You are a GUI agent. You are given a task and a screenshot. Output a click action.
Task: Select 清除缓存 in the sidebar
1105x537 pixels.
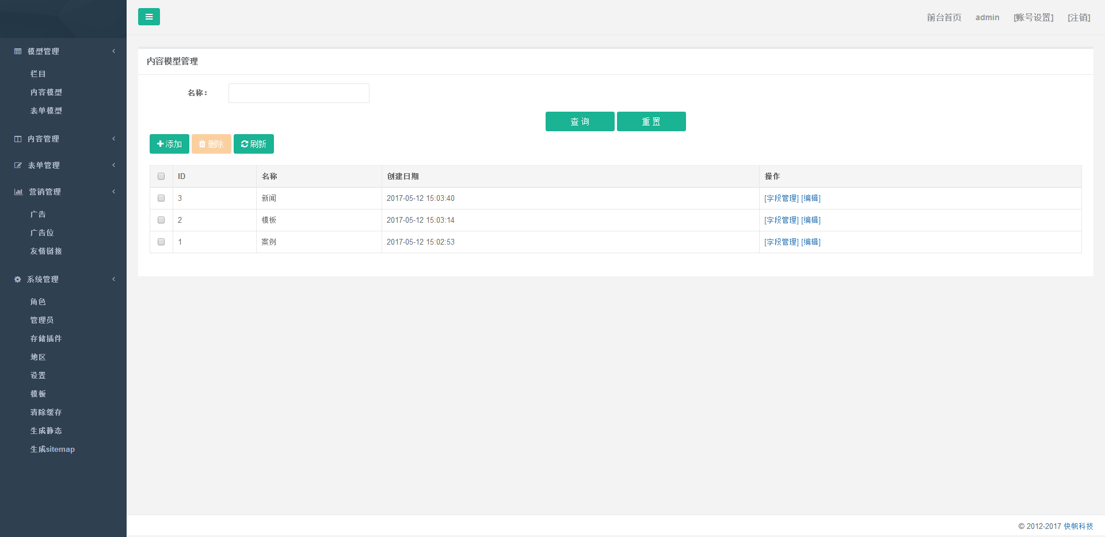click(46, 412)
